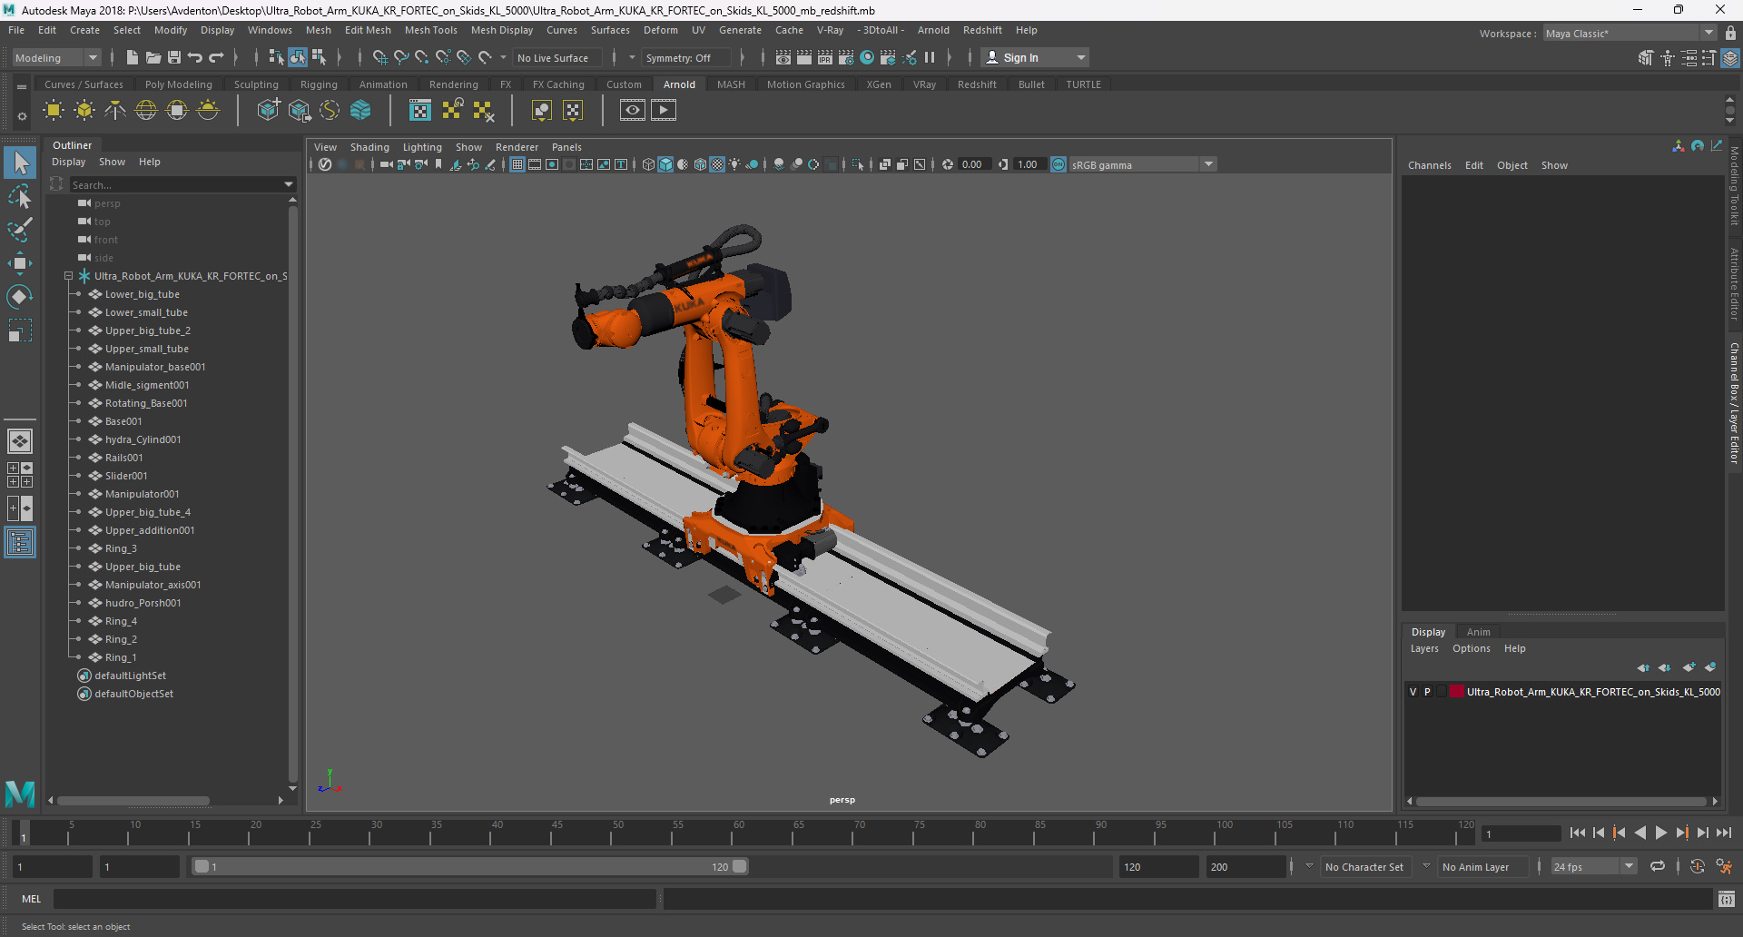Toggle layer playback P box
The height and width of the screenshot is (937, 1743).
pos(1427,692)
